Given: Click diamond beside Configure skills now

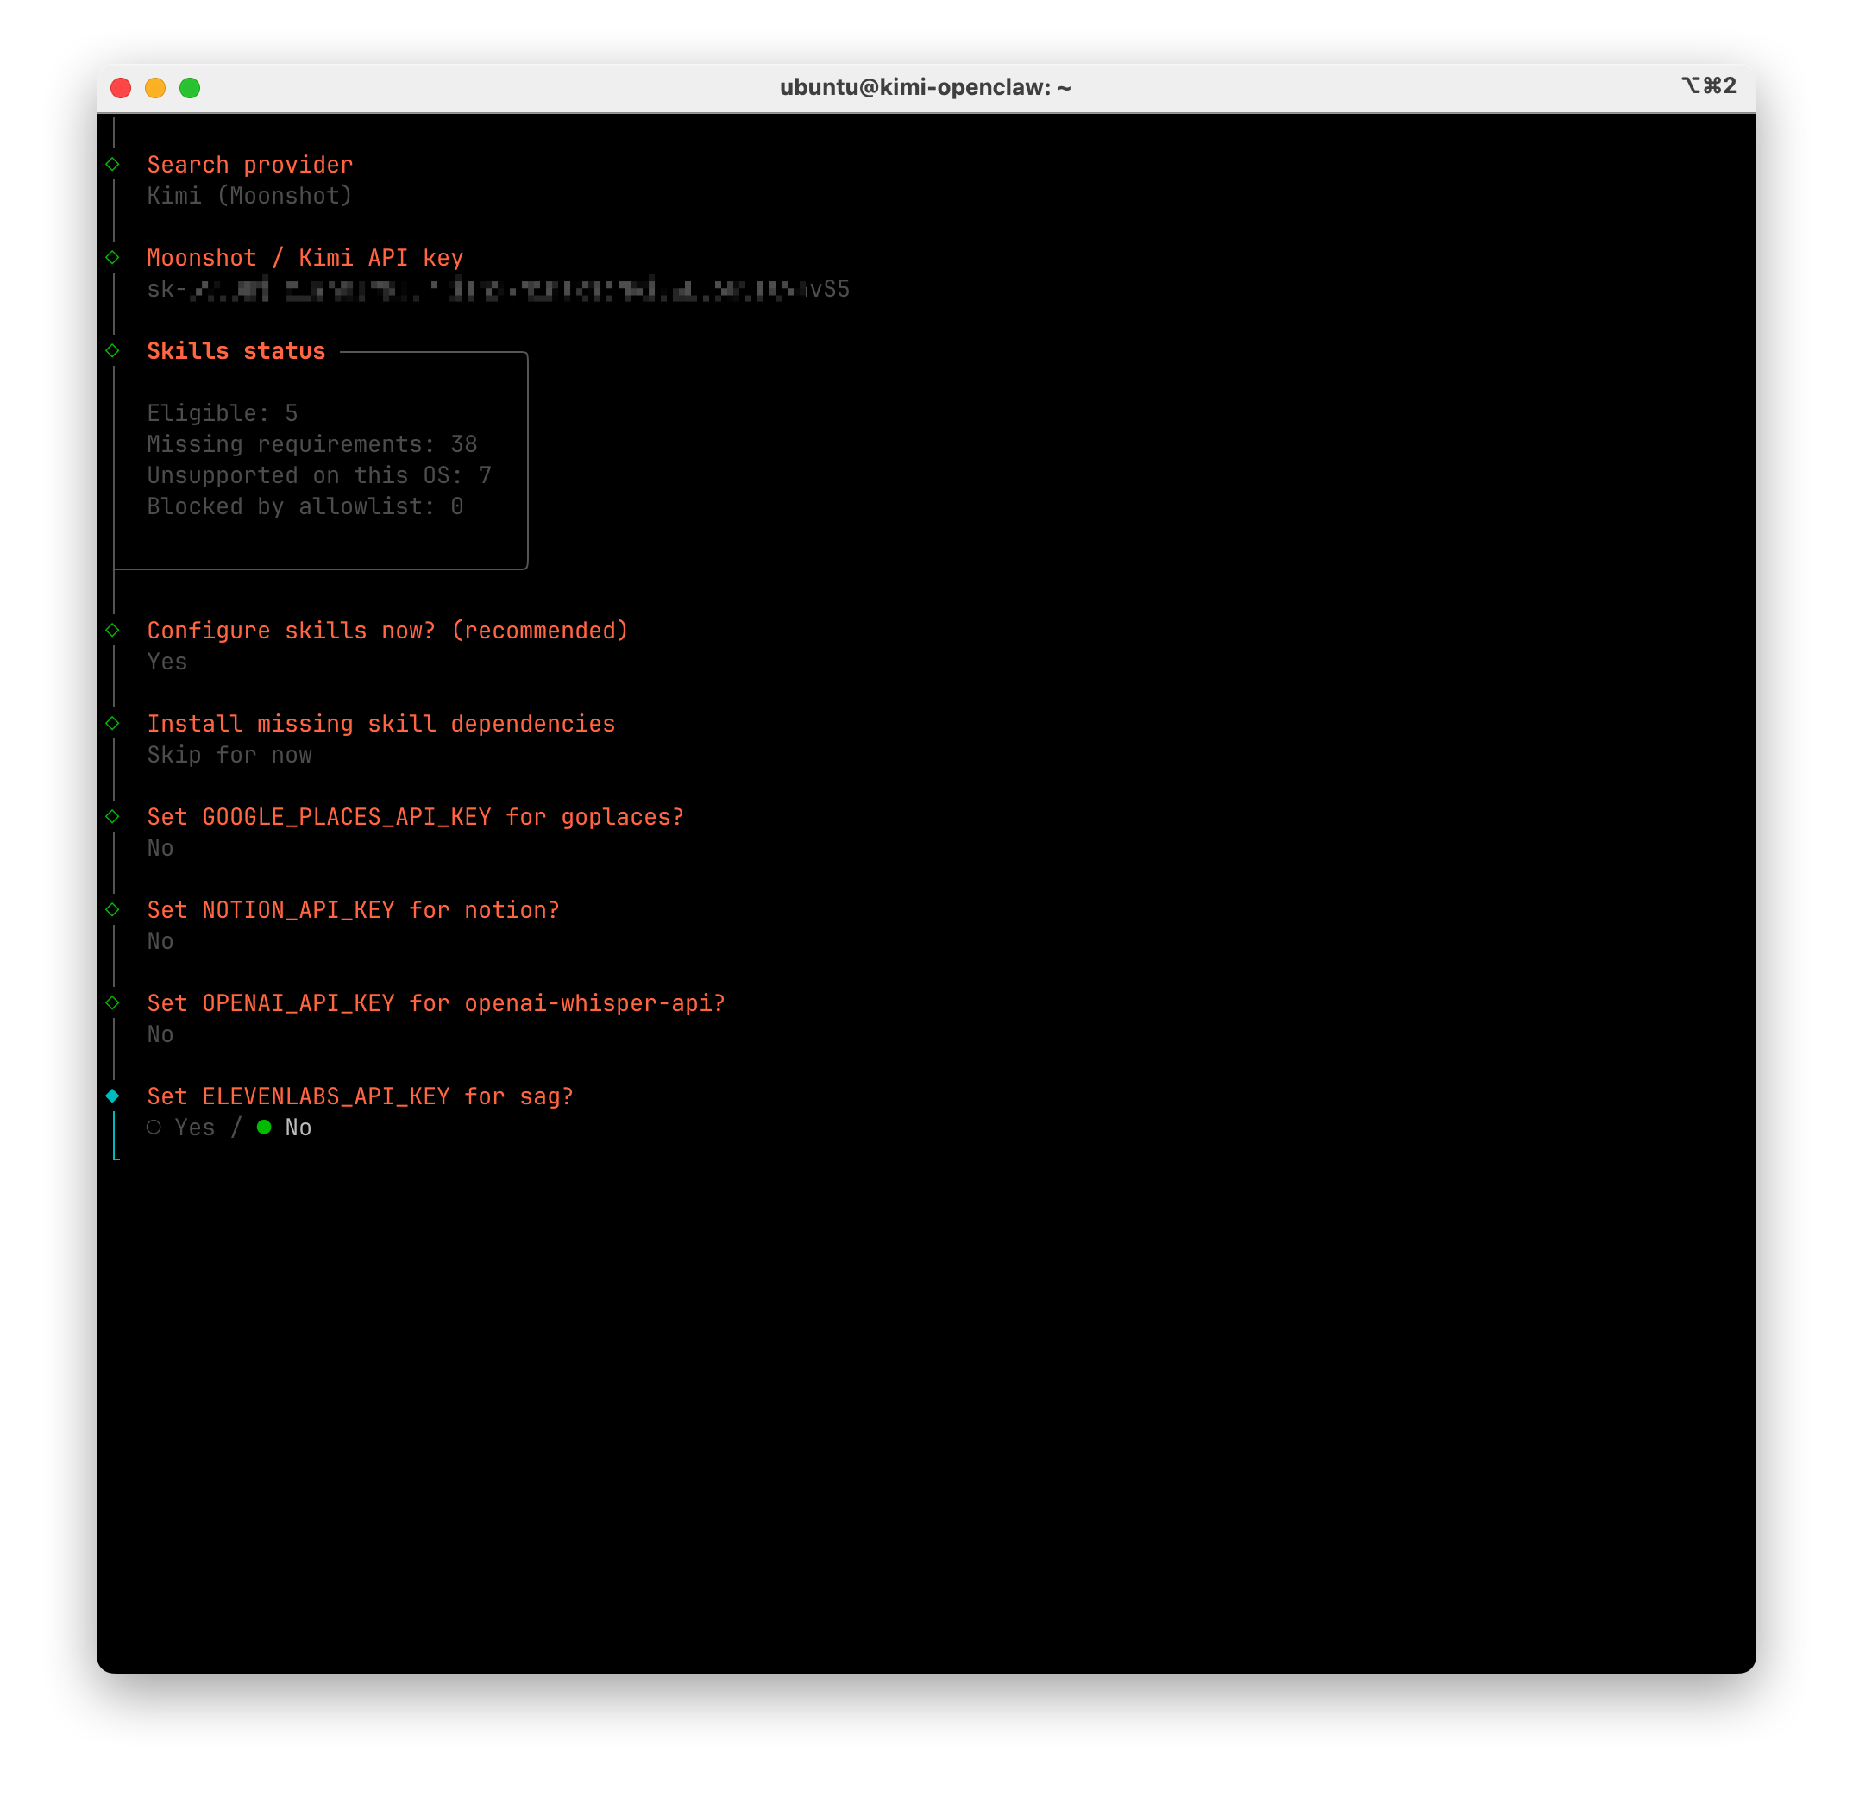Looking at the screenshot, I should click(113, 630).
